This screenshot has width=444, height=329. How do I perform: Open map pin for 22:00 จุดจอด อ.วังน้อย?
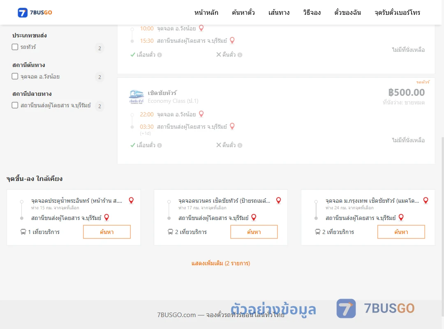click(201, 114)
